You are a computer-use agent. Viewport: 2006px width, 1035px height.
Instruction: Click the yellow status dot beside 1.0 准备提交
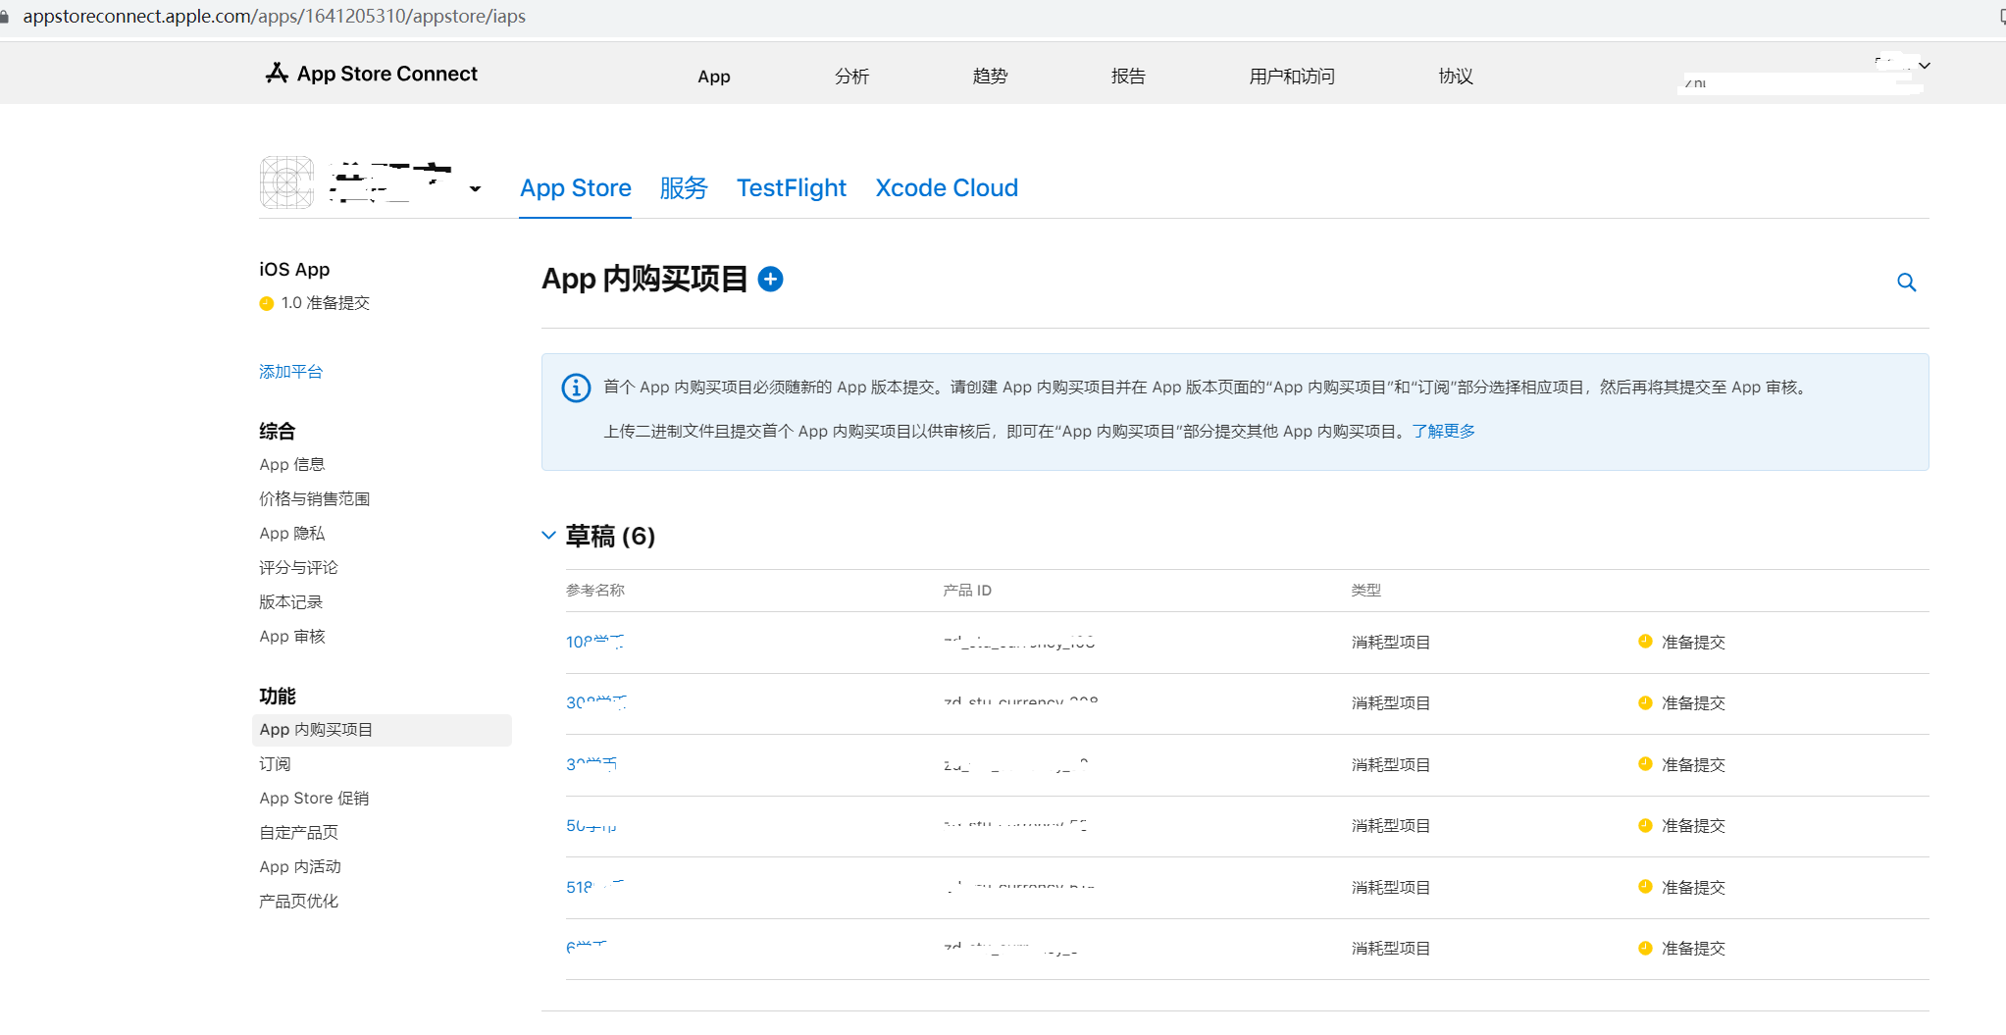pyautogui.click(x=266, y=304)
